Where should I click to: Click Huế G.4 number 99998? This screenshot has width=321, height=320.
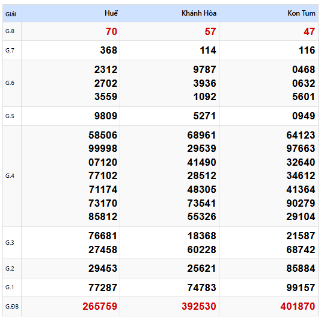[103, 148]
